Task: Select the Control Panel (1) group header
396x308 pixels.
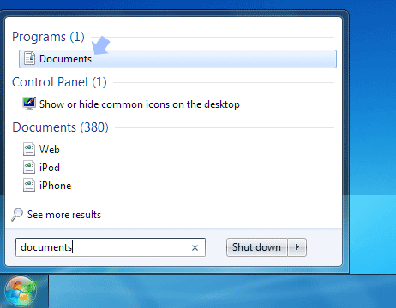Action: tap(59, 82)
